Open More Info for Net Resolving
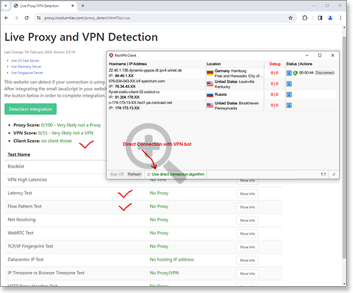353x293 pixels. click(x=248, y=220)
